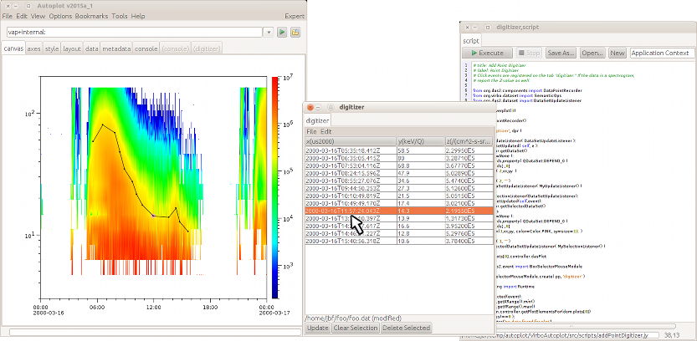This screenshot has height=341, width=697.
Task: Click the bookmark/file icon right of address bar
Action: [x=295, y=33]
